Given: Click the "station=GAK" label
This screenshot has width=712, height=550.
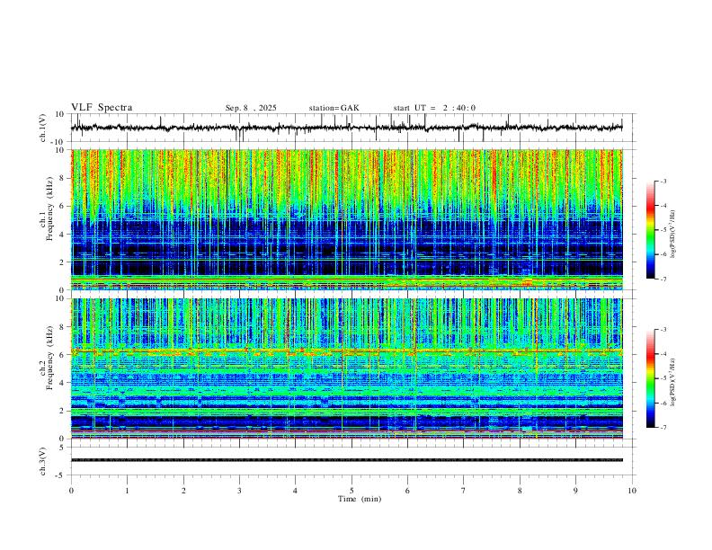Looking at the screenshot, I should tap(334, 108).
